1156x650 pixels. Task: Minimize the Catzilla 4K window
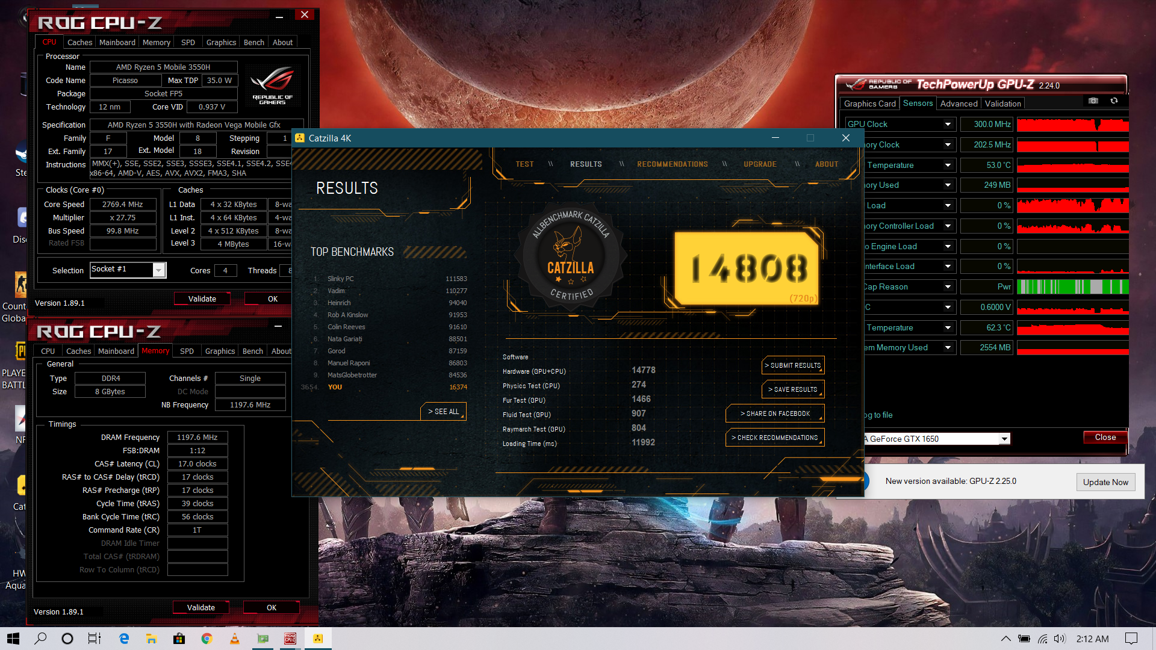pos(775,138)
